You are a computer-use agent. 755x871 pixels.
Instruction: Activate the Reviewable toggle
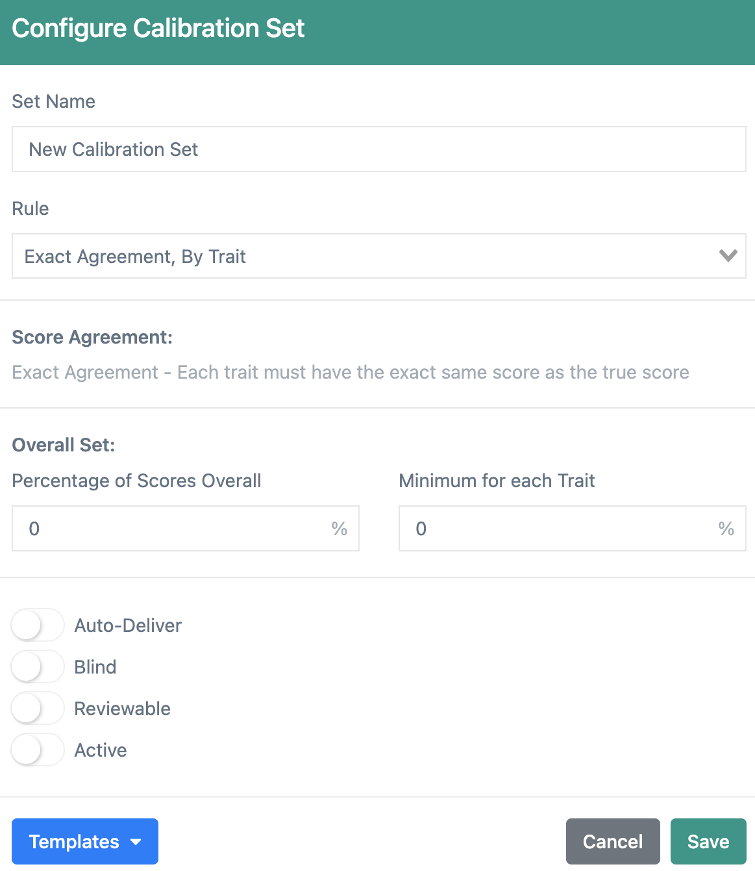tap(37, 708)
